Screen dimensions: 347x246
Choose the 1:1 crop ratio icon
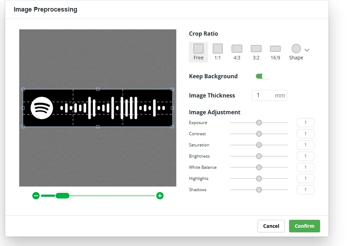217,49
